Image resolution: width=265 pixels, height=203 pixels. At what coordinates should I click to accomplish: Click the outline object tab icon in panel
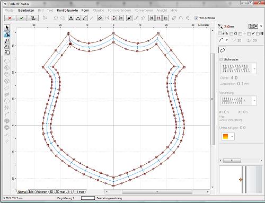click(222, 50)
